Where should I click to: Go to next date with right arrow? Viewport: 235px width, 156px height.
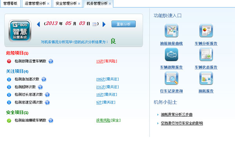pyautogui.click(x=104, y=24)
